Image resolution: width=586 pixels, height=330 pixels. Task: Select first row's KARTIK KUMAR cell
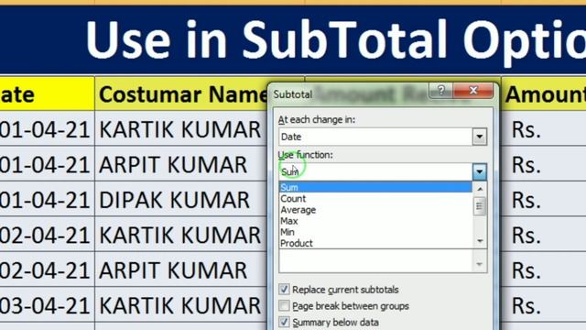pos(181,128)
